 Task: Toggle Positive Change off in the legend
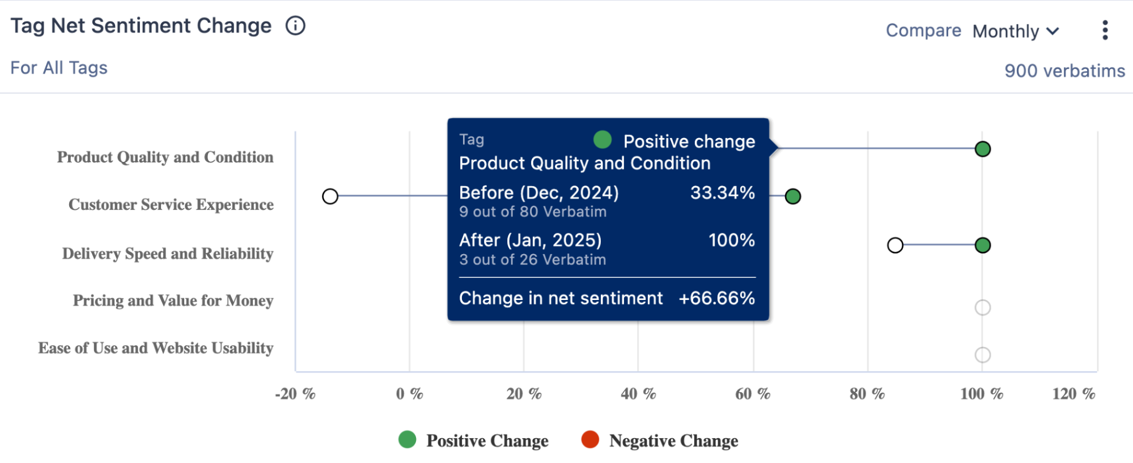click(487, 440)
